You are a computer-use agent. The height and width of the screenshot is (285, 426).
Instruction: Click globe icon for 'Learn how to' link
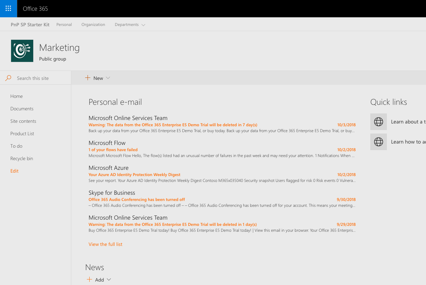pos(379,142)
